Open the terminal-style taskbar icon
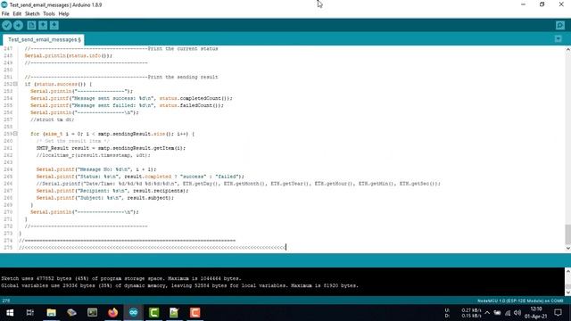 click(92, 313)
